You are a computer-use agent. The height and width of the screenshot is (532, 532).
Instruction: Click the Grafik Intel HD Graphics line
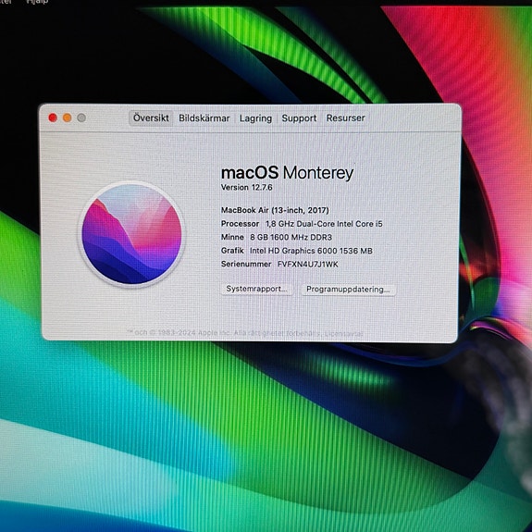297,251
